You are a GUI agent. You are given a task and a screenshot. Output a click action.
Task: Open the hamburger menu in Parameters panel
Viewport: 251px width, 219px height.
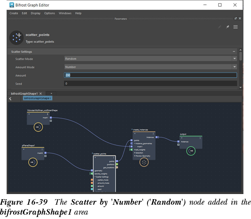(236, 27)
